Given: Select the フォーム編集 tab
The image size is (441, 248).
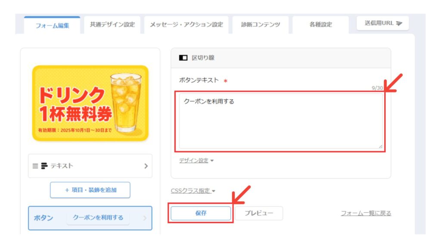Looking at the screenshot, I should tap(52, 25).
